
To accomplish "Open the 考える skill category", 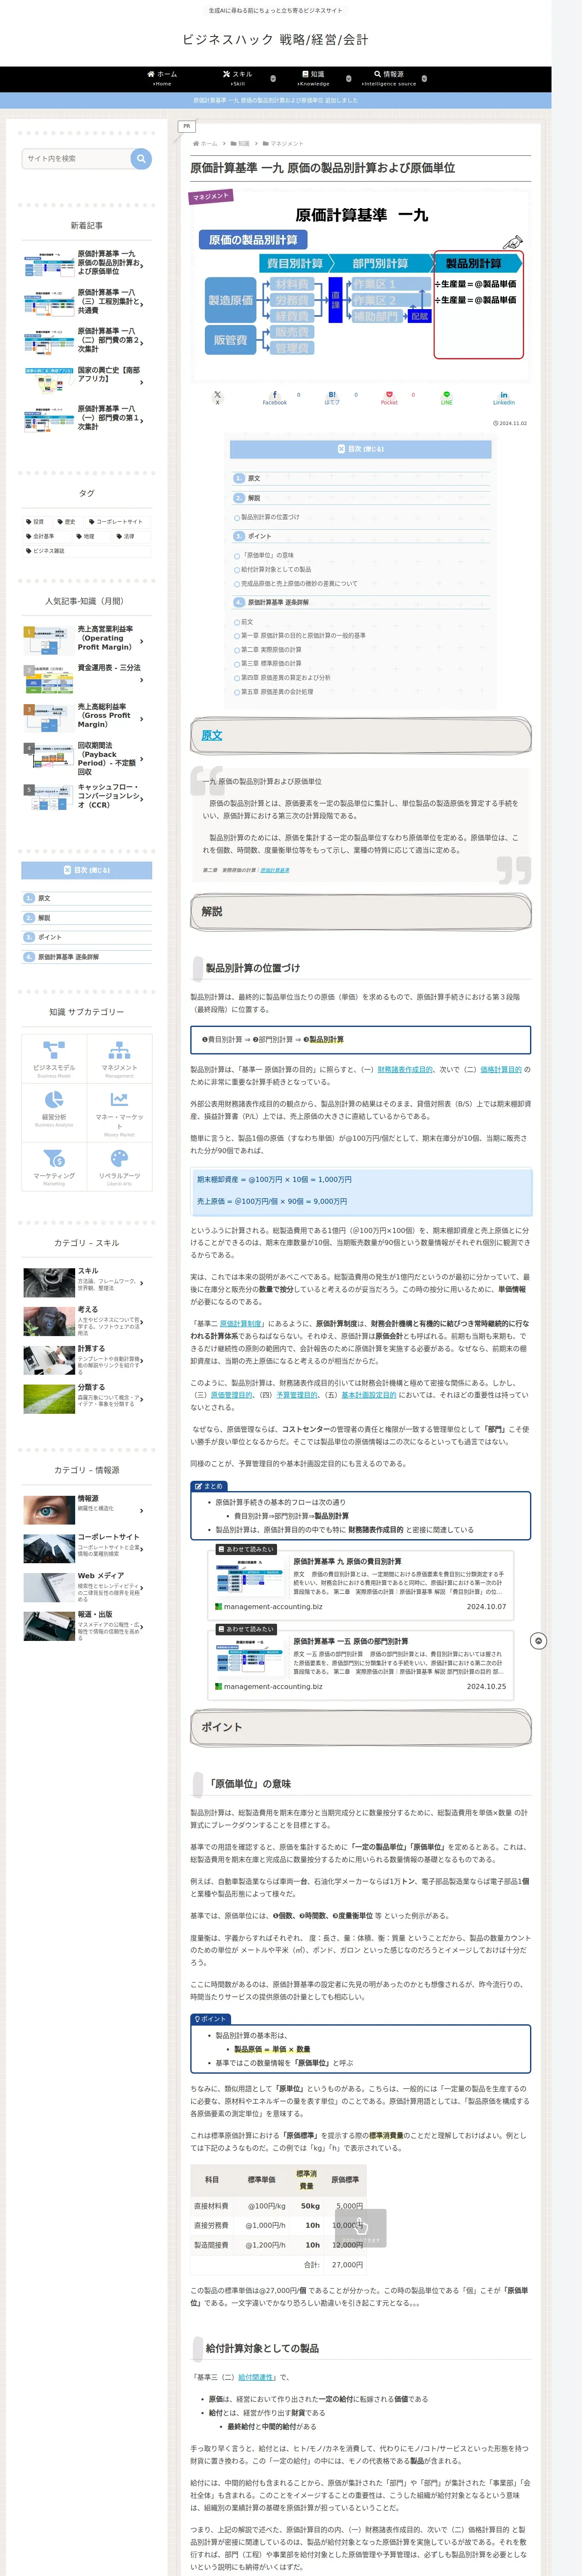I will coord(87,1321).
